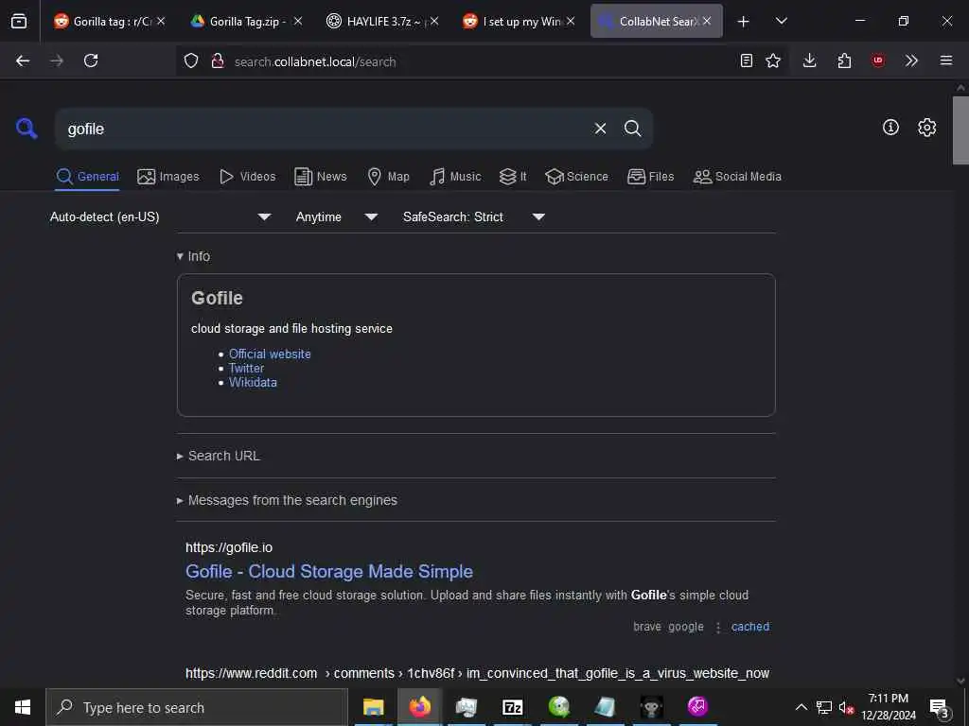Image resolution: width=969 pixels, height=726 pixels.
Task: Open the reddit.com gofile virus result URL
Action: [x=477, y=673]
